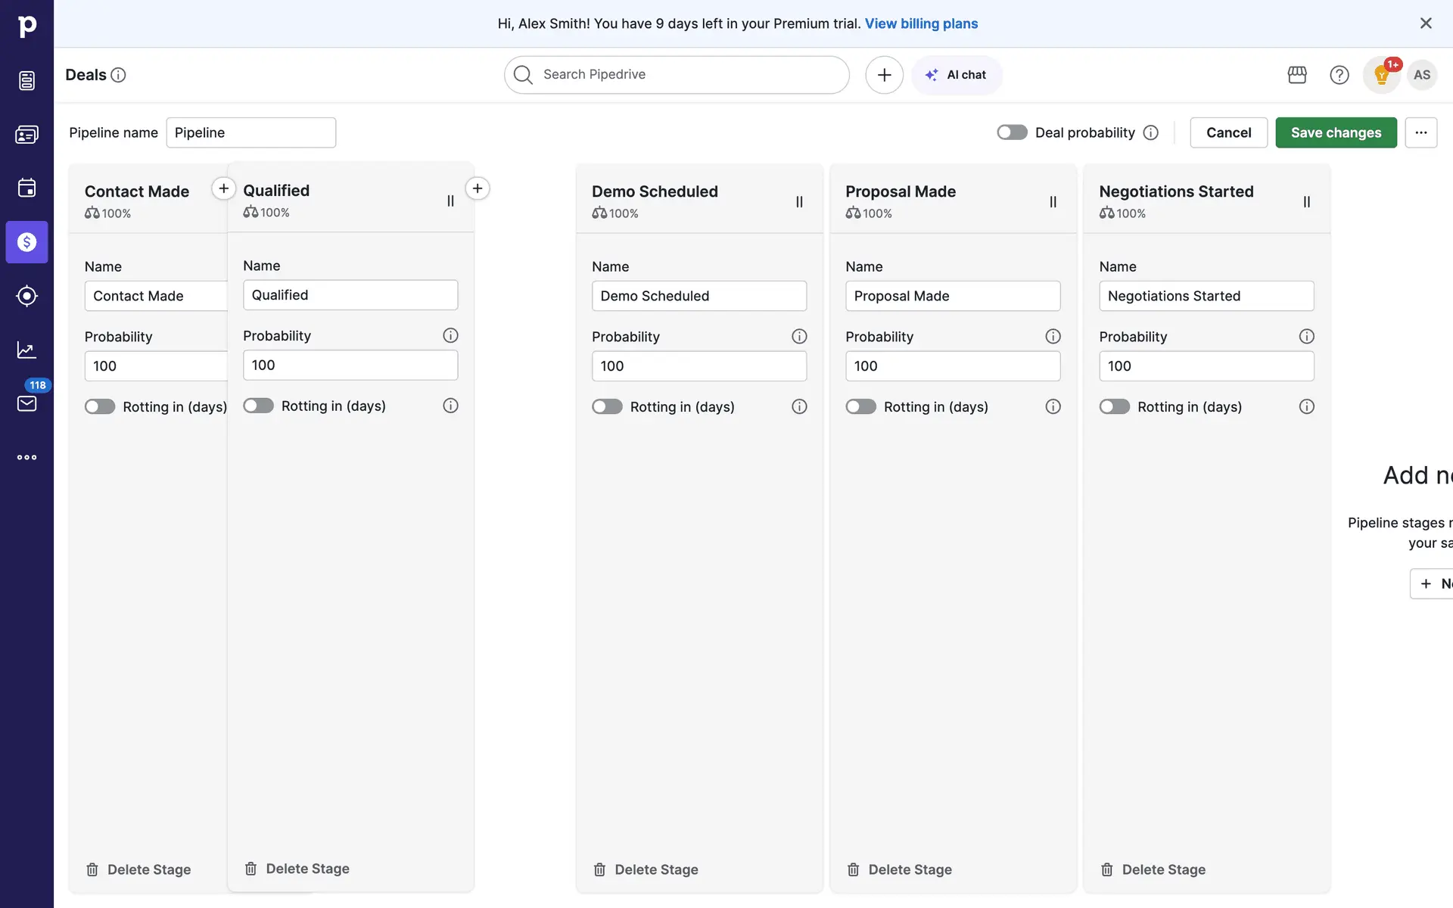
Task: Toggle Rotting in days for Qualified stage
Action: 258,406
